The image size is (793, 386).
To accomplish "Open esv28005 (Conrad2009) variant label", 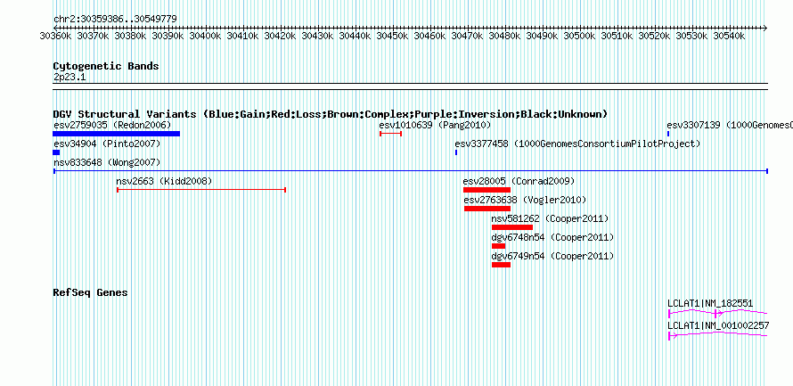I will pos(519,181).
